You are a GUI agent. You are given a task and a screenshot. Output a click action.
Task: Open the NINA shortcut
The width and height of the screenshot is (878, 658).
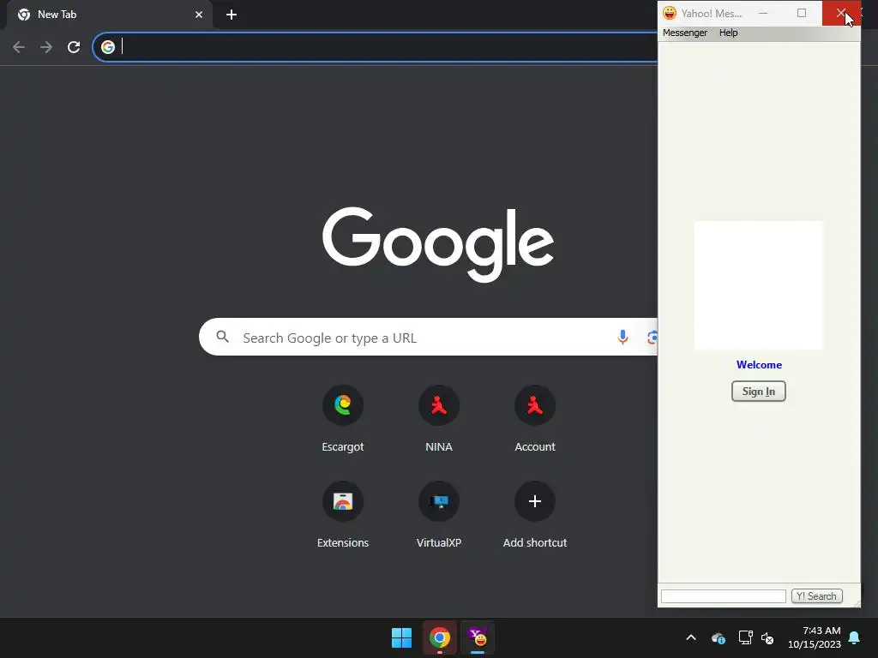(438, 405)
